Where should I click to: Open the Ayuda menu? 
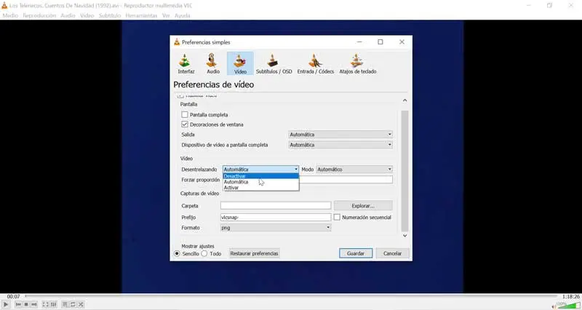coord(183,15)
